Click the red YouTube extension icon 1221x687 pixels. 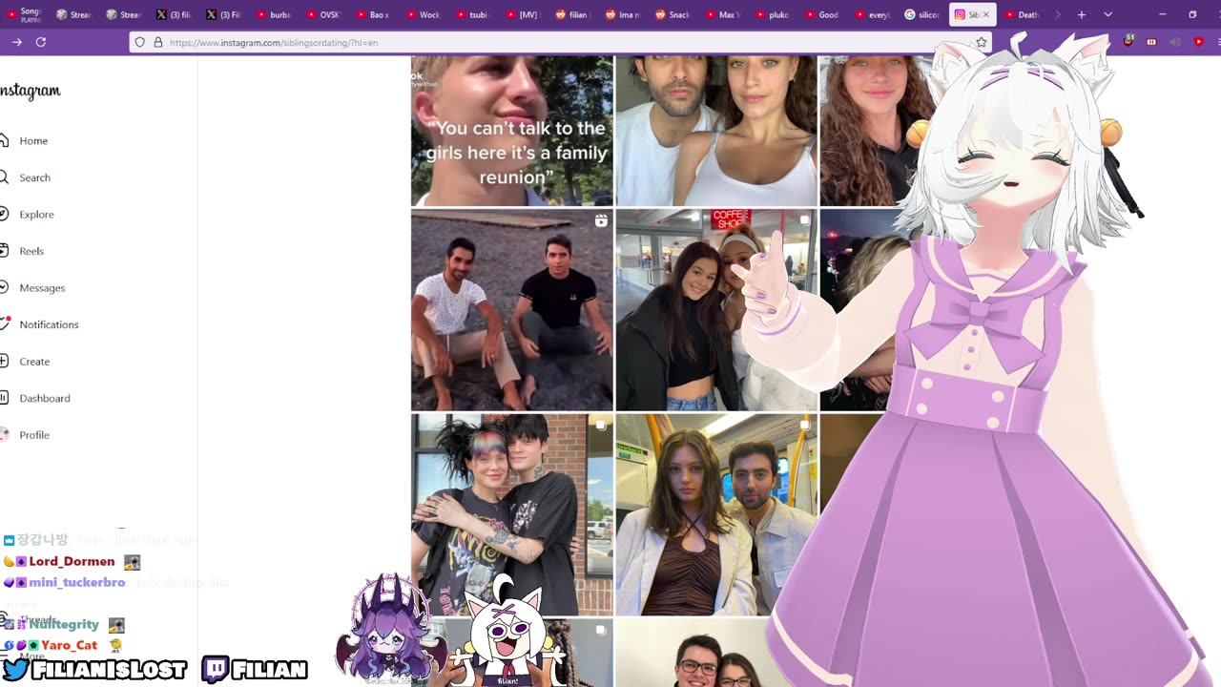coord(1199,42)
